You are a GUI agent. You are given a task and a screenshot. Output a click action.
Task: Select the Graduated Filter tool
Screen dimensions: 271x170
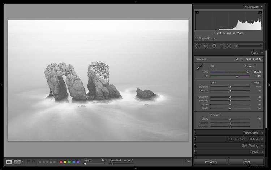(x=221, y=46)
